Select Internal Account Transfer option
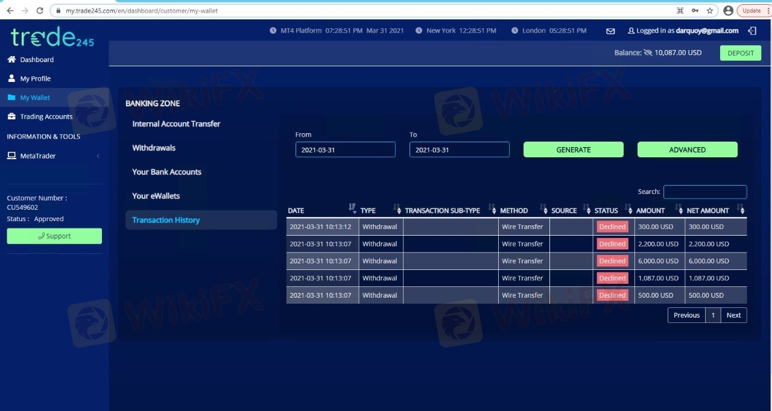 tap(176, 124)
